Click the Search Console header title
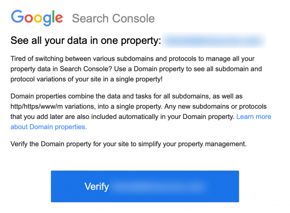Image resolution: width=290 pixels, height=213 pixels. pyautogui.click(x=113, y=19)
